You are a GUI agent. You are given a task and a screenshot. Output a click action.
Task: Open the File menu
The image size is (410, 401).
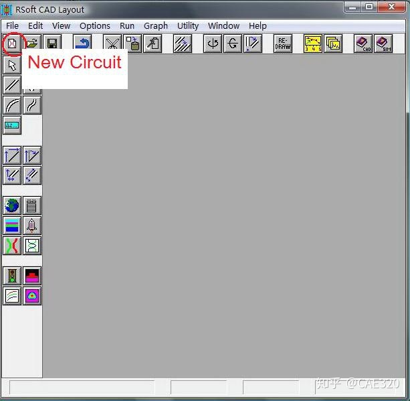[x=12, y=26]
